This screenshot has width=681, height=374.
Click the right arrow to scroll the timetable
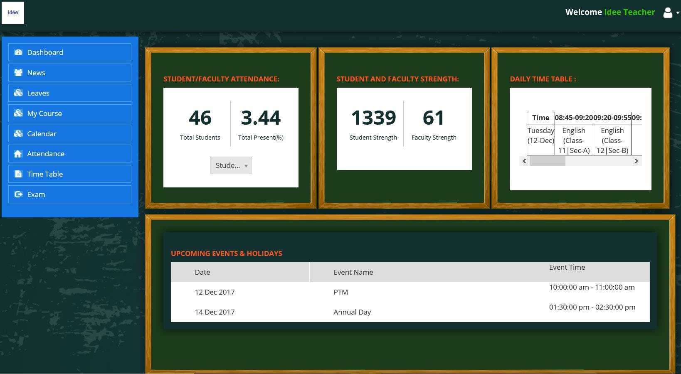tap(636, 161)
